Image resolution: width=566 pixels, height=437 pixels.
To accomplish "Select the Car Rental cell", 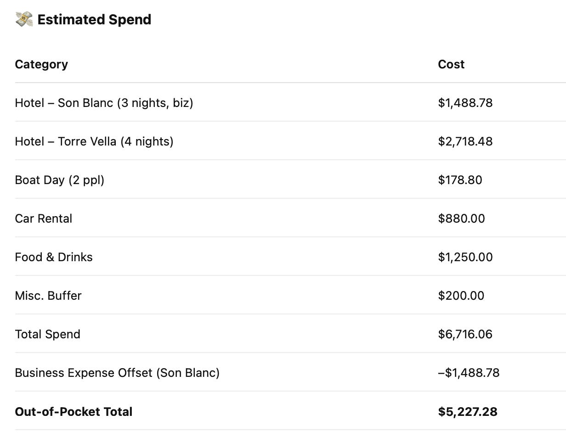I will (44, 218).
